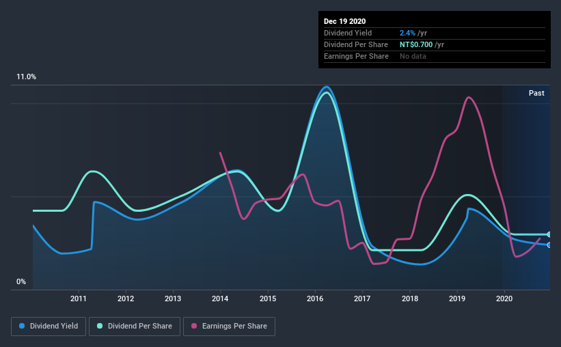This screenshot has width=561, height=347.
Task: Click the 2018 x-axis label
Action: pyautogui.click(x=410, y=299)
